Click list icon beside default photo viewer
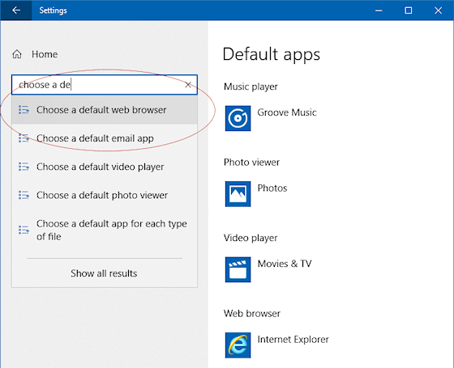454x368 pixels. click(24, 195)
